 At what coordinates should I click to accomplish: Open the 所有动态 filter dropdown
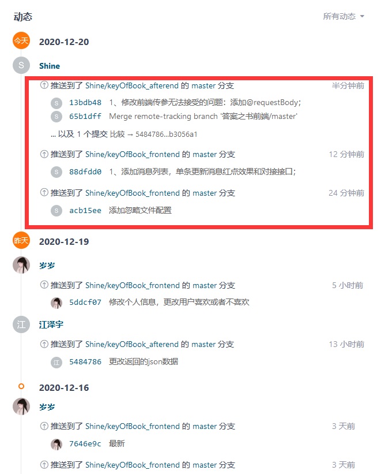click(x=344, y=16)
